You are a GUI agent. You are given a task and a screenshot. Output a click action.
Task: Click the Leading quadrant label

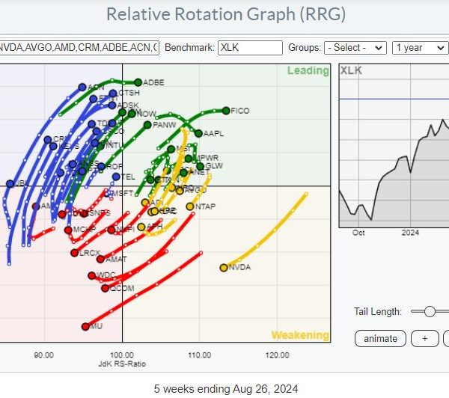coord(308,70)
